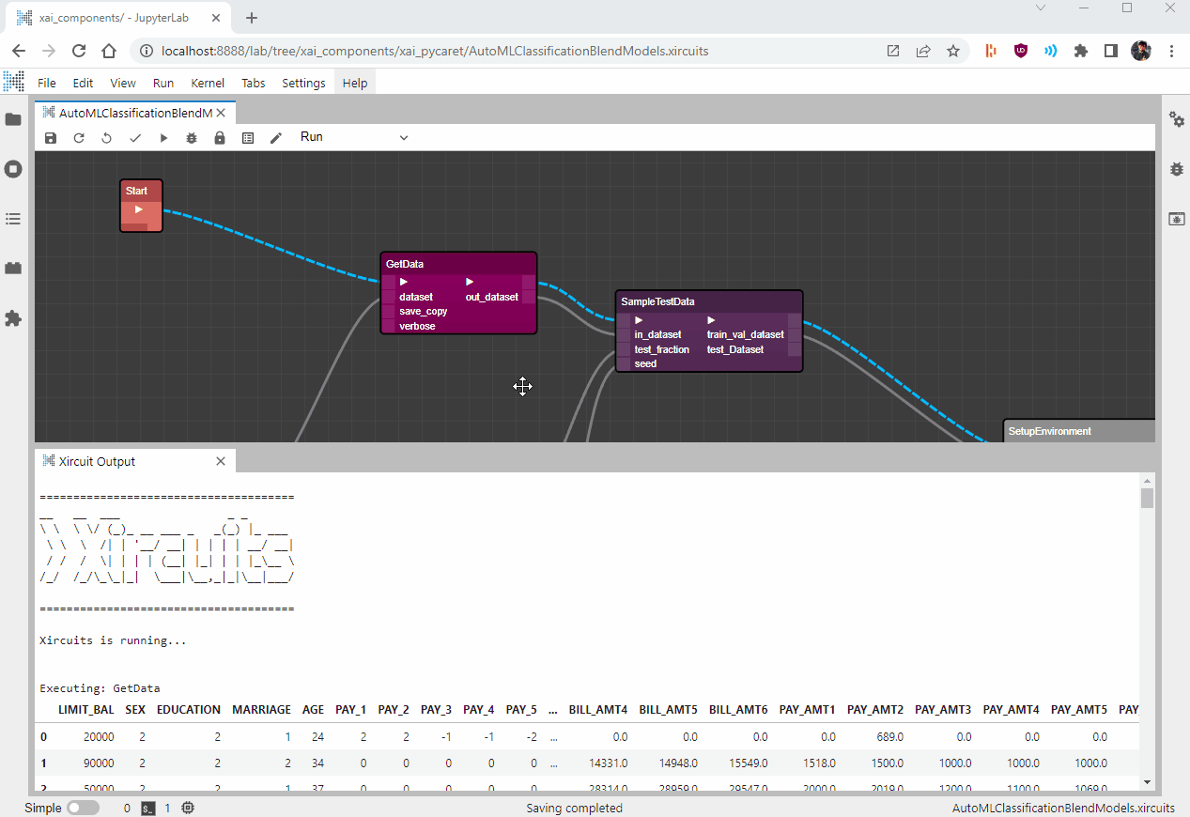Click the reload icon in the canvas toolbar
The height and width of the screenshot is (817, 1190).
79,138
